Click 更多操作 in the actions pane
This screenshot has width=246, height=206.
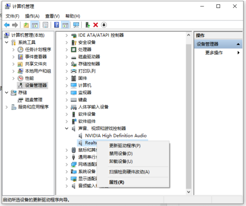pyautogui.click(x=214, y=53)
